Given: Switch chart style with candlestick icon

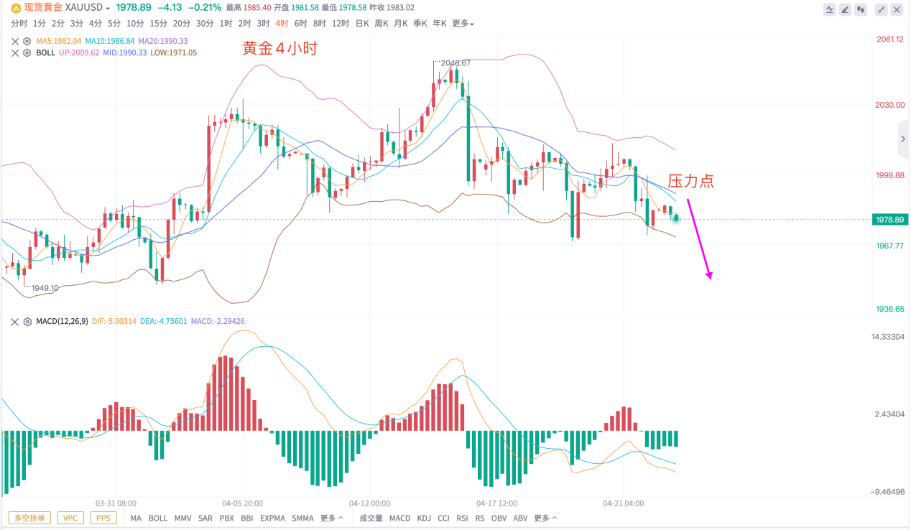Looking at the screenshot, I should [x=861, y=10].
